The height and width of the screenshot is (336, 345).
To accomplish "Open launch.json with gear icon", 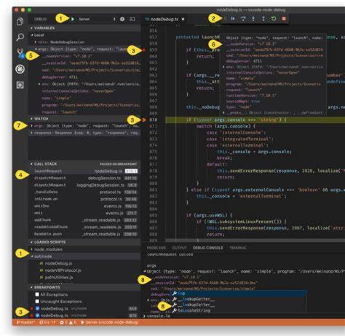I will coord(122,19).
